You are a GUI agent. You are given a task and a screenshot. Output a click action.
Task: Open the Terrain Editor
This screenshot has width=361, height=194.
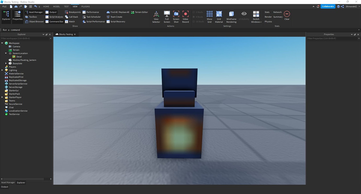tap(139, 12)
